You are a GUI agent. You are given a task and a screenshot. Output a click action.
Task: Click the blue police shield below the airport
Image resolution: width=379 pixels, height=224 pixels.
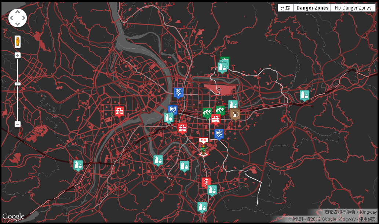pyautogui.click(x=219, y=134)
